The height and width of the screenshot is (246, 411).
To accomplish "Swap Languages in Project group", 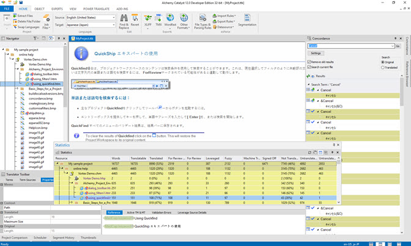I will point(26,27).
